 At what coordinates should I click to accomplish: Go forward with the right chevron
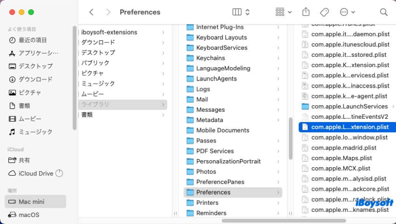[x=109, y=12]
